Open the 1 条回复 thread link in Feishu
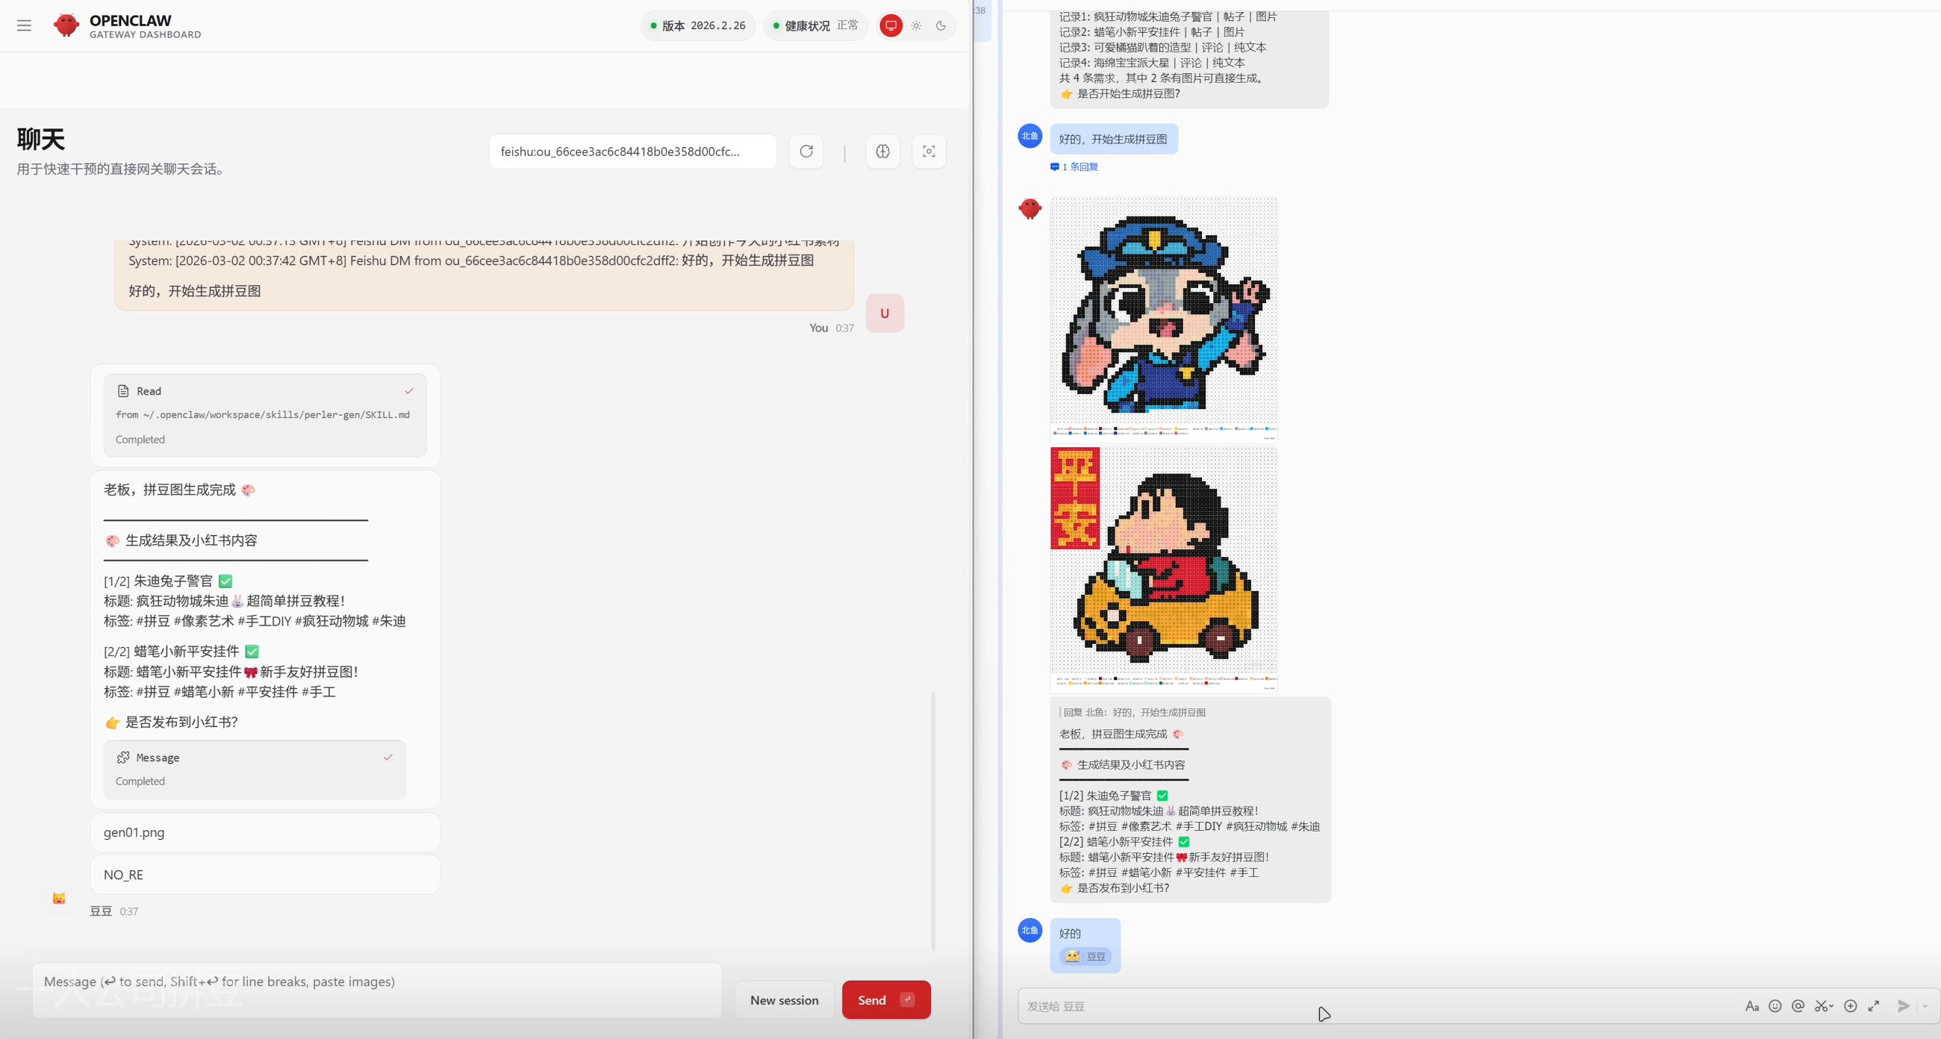 tap(1074, 167)
